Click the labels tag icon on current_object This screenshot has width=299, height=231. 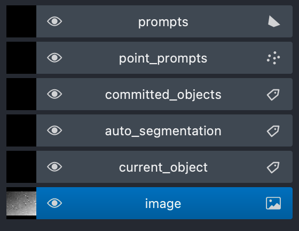click(x=273, y=167)
